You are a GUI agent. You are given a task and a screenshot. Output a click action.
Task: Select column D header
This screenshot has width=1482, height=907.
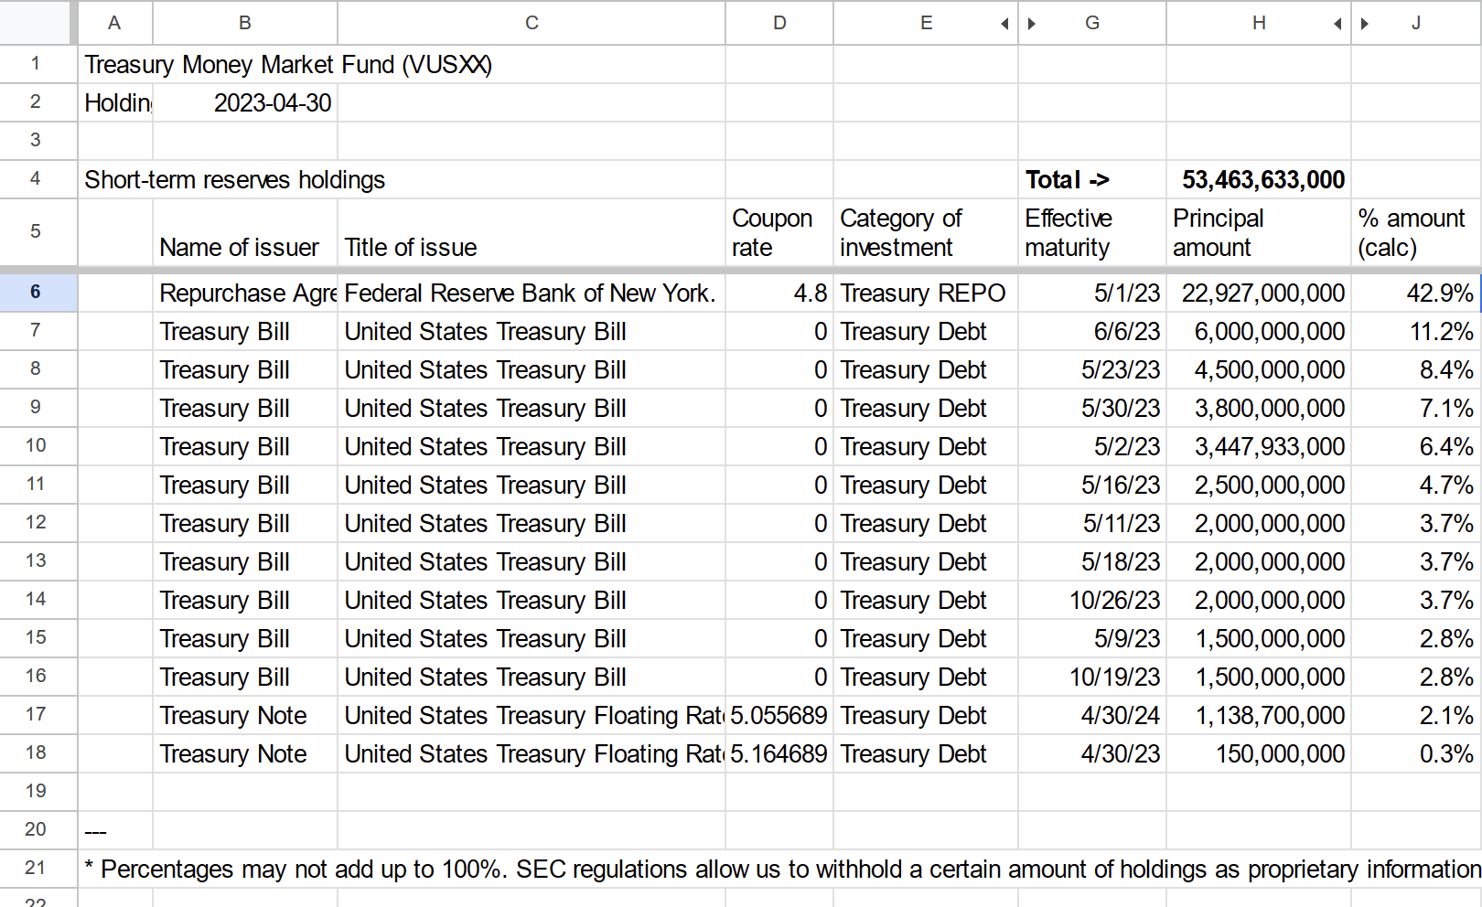779,23
